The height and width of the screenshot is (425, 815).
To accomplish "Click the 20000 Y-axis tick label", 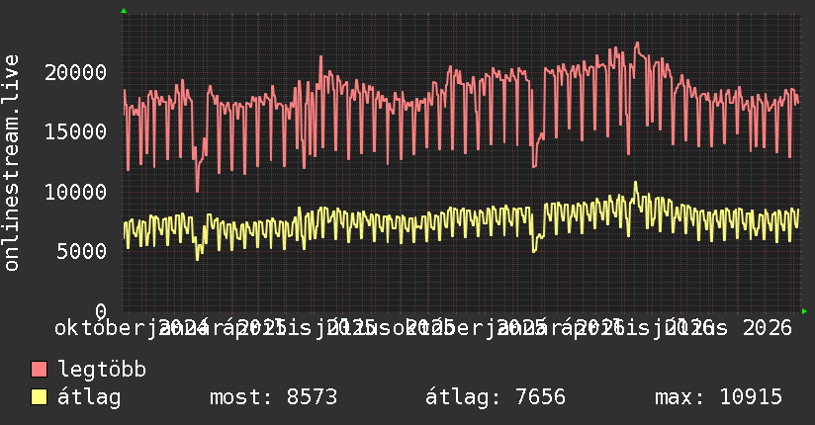I will click(76, 73).
